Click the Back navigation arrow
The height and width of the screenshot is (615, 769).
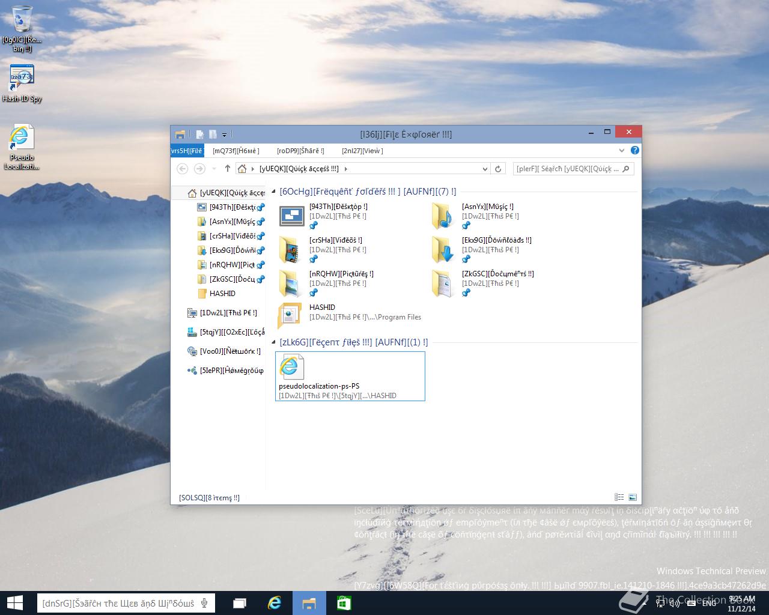pyautogui.click(x=183, y=169)
